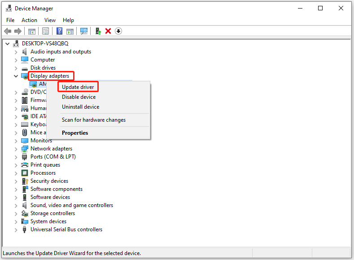Select the Software devices row

tap(50, 197)
